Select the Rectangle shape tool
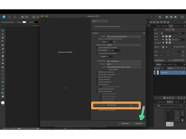 pos(3,71)
